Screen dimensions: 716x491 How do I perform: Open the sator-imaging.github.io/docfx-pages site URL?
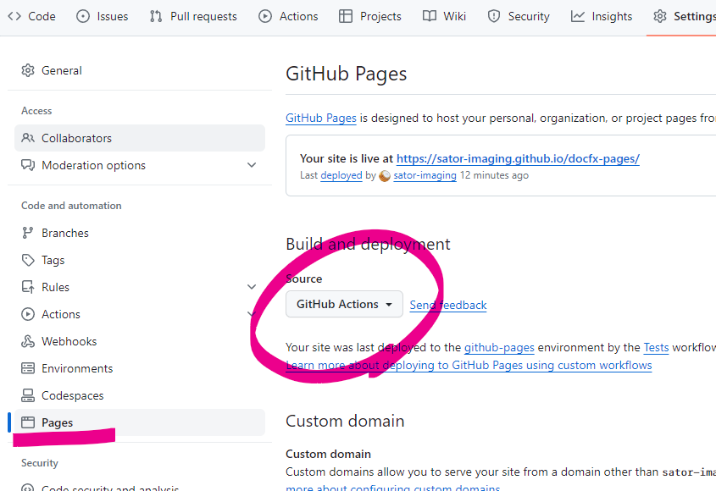[x=518, y=159]
